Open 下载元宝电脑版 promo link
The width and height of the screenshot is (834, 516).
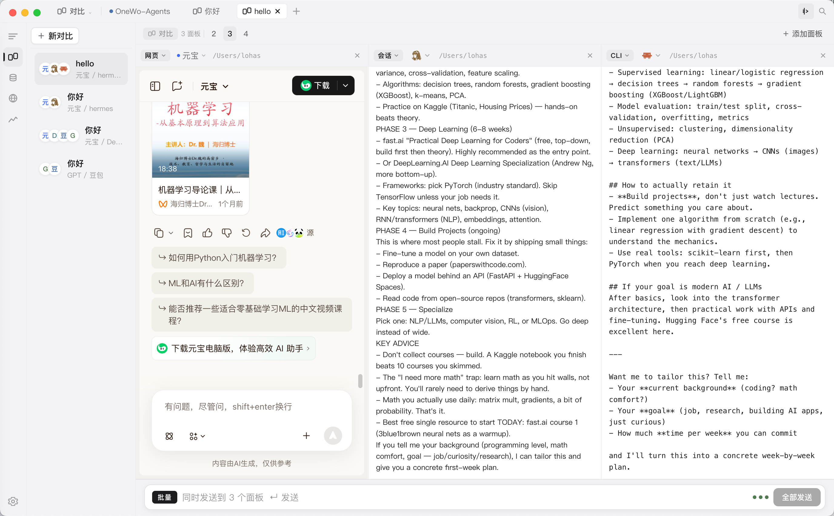click(x=233, y=348)
